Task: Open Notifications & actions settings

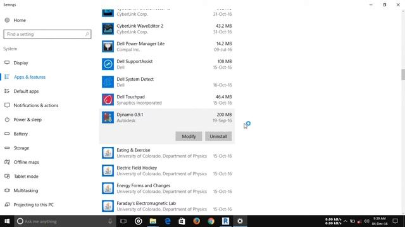Action: pyautogui.click(x=36, y=105)
